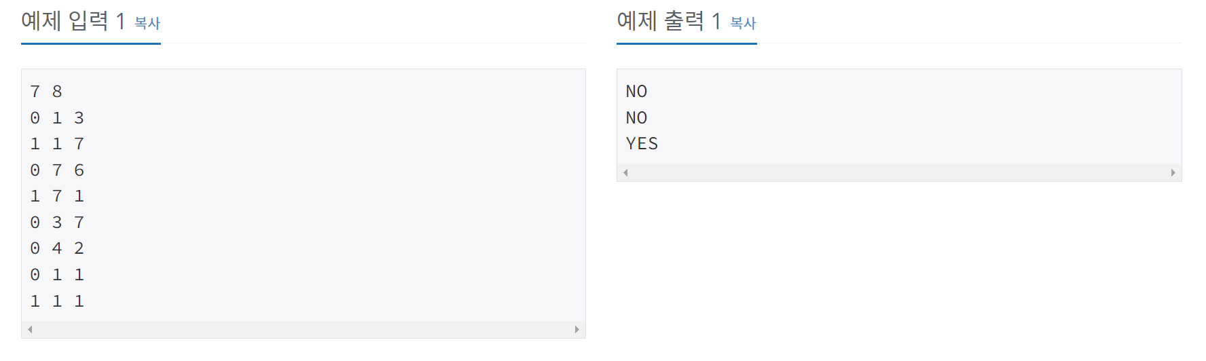Click the "0 3 7" input line
The height and width of the screenshot is (361, 1206).
[x=57, y=223]
